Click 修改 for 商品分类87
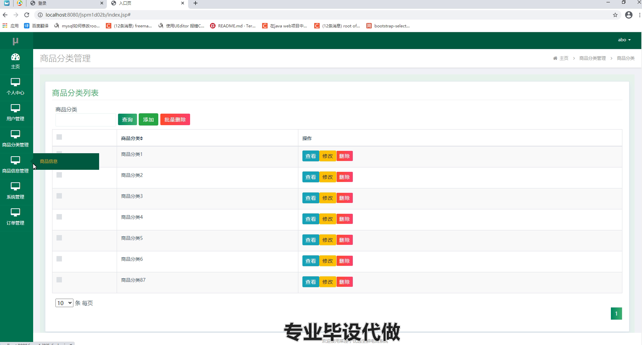Image resolution: width=642 pixels, height=345 pixels. [327, 282]
